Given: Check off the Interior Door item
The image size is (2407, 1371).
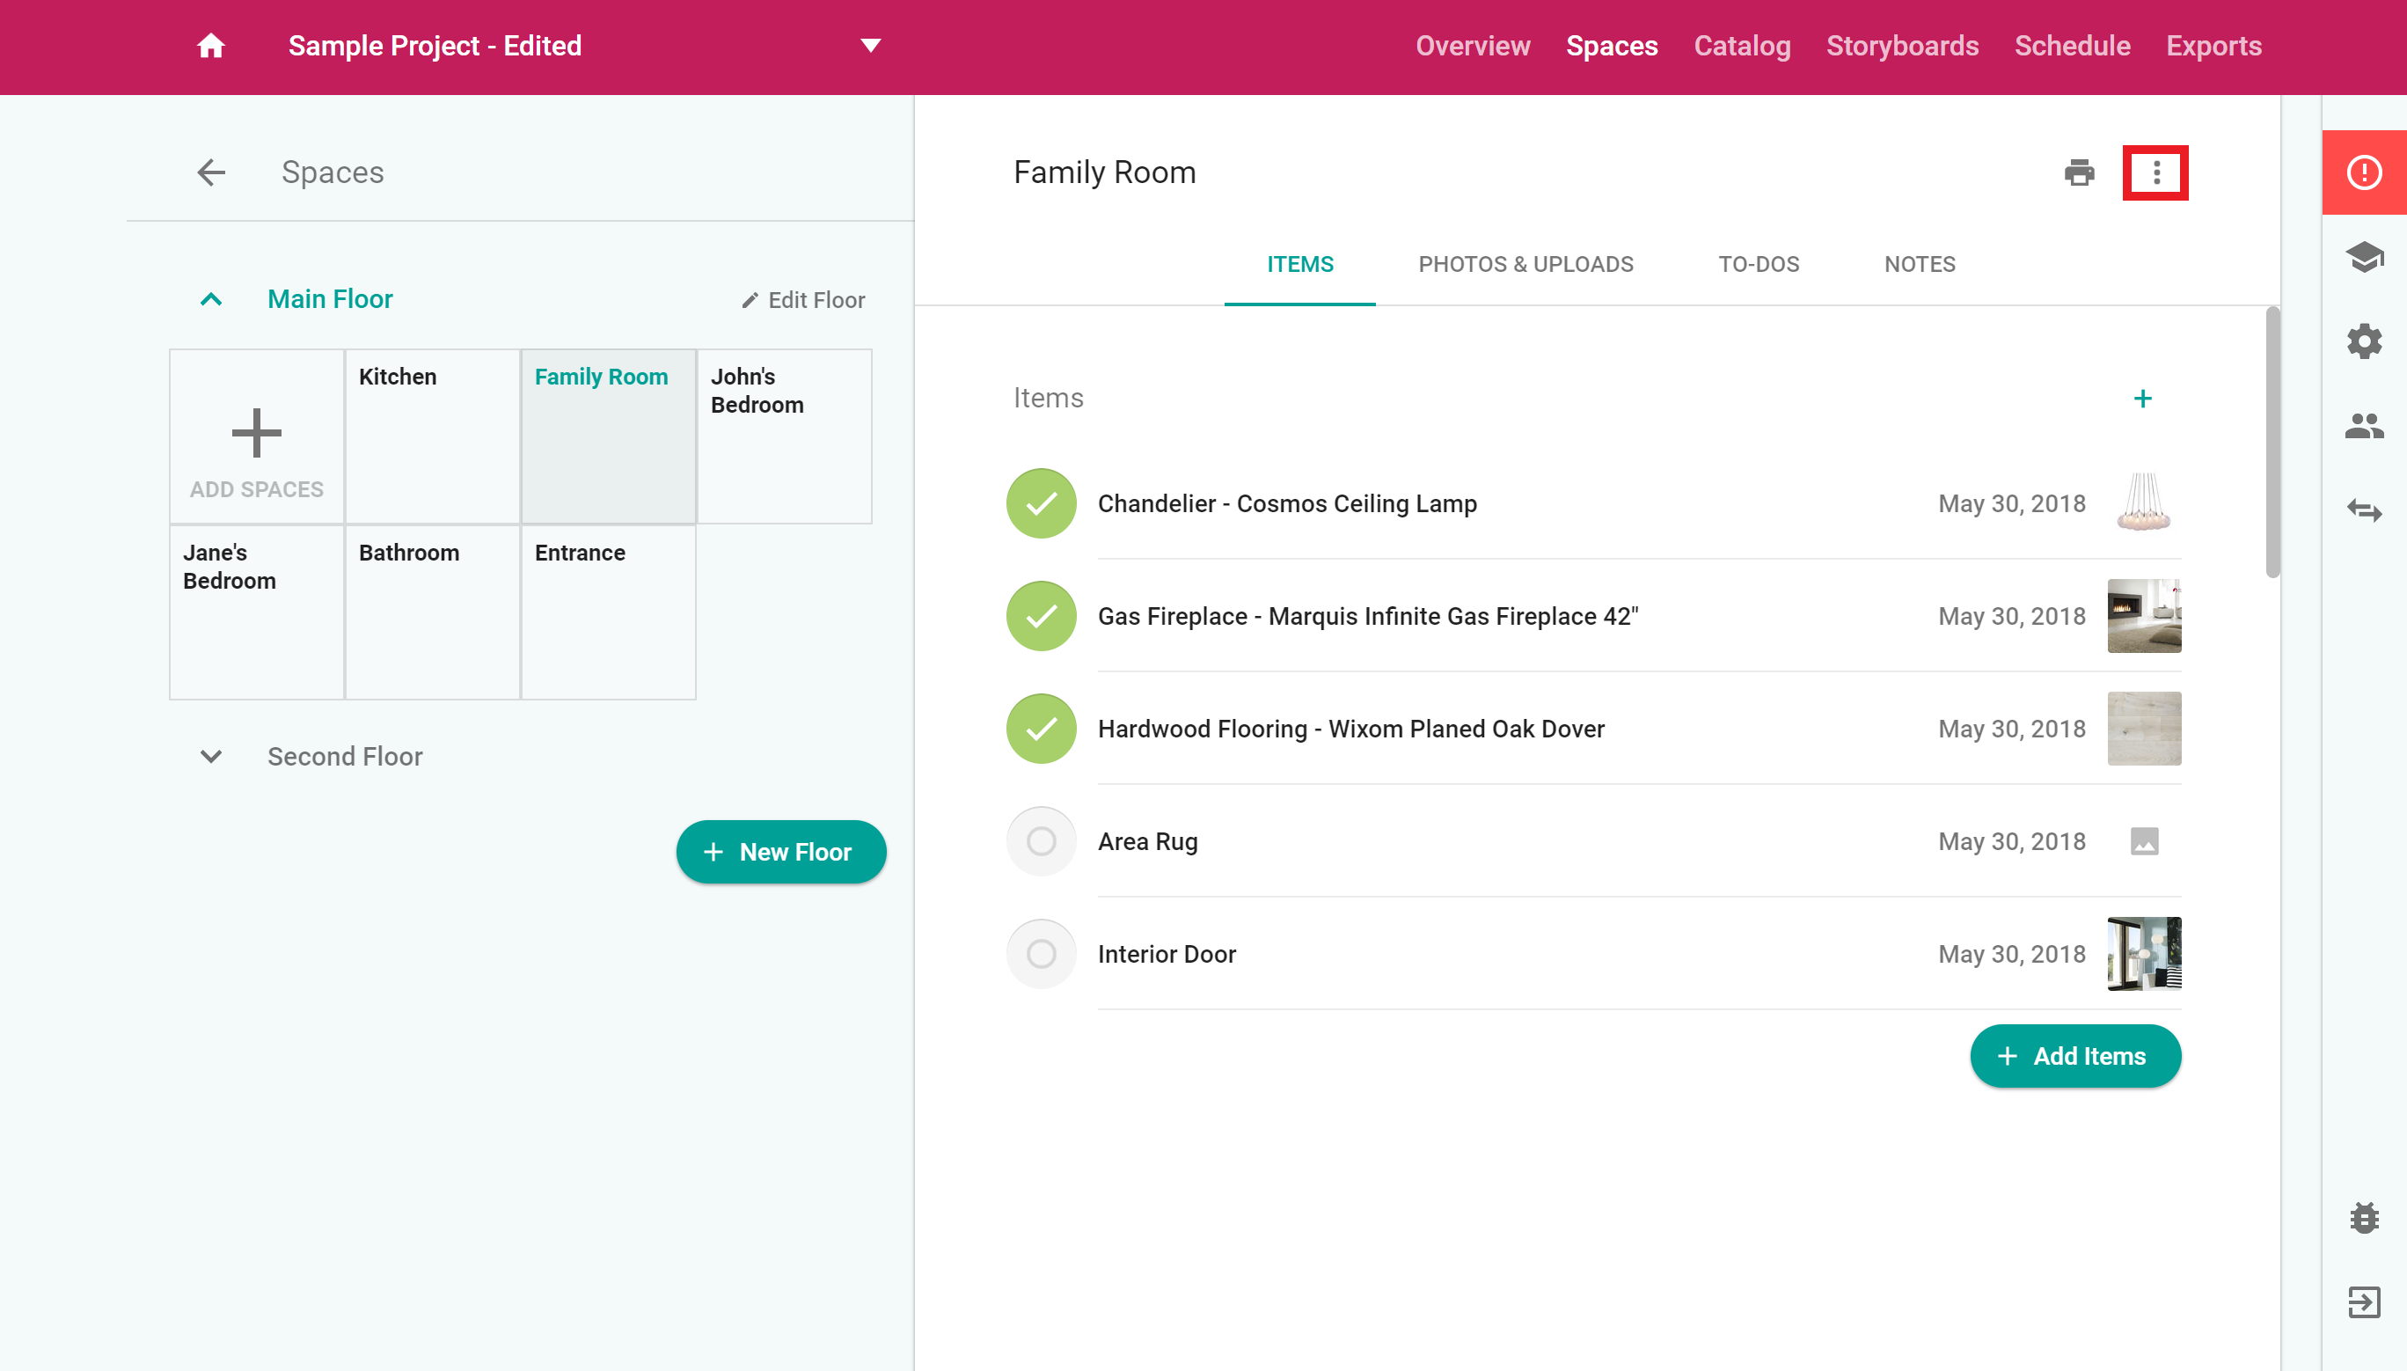Looking at the screenshot, I should [x=1040, y=954].
